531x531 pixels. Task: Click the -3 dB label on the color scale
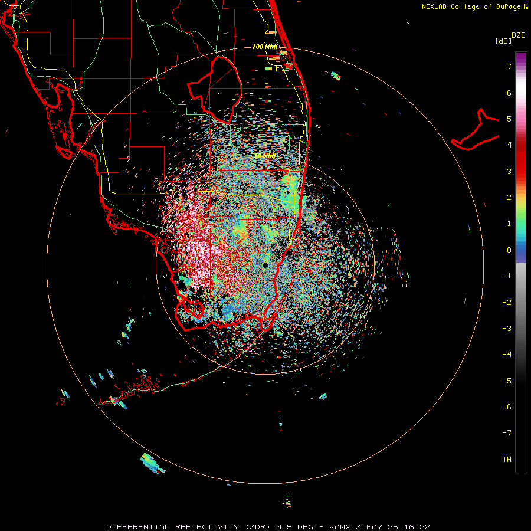(x=507, y=329)
